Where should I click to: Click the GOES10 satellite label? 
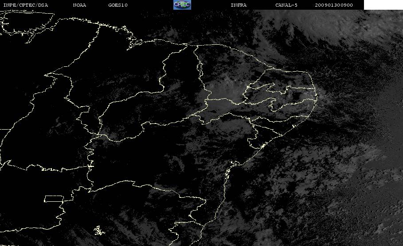(118, 5)
